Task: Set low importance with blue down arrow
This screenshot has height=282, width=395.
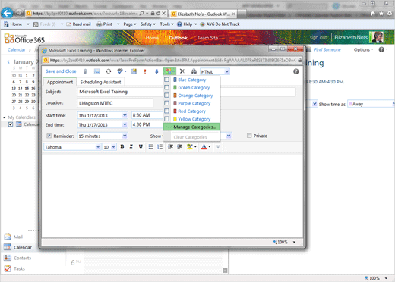Action: [x=156, y=71]
